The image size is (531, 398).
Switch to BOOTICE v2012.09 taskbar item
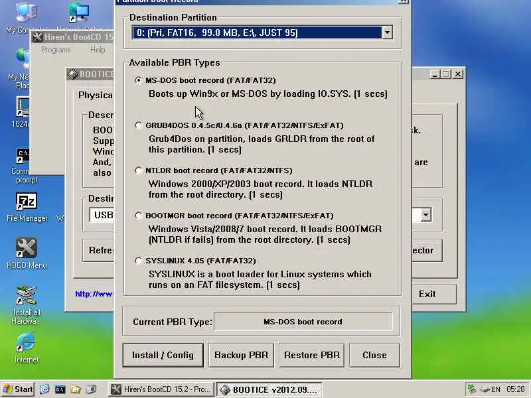(x=269, y=389)
